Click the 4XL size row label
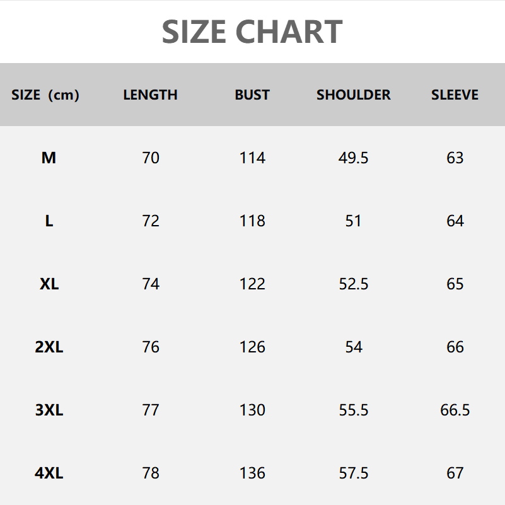This screenshot has width=505, height=505. click(x=49, y=473)
